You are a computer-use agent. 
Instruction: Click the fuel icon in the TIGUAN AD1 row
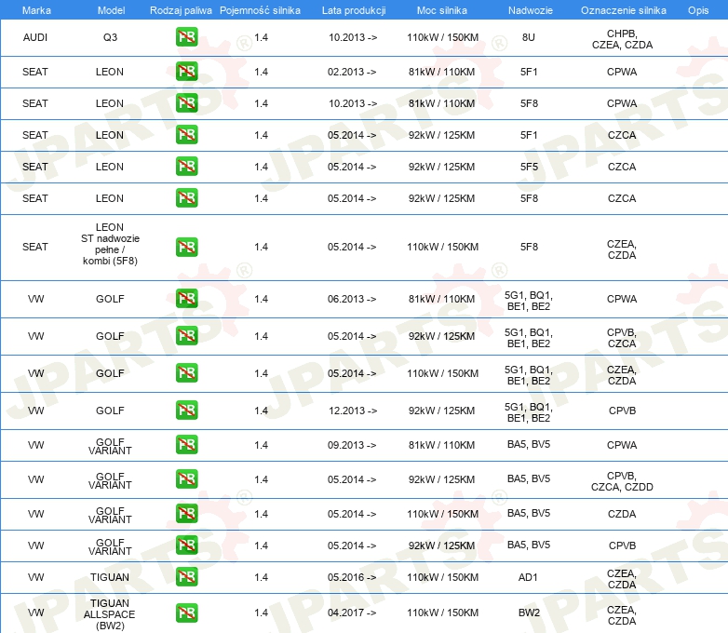(186, 577)
